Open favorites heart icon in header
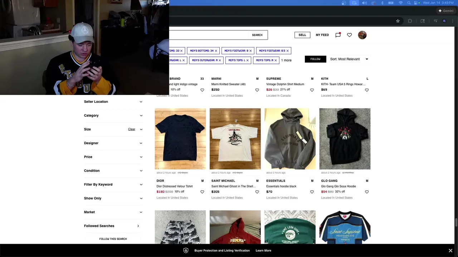 coord(350,35)
